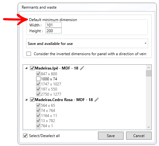Image resolution: width=159 pixels, height=146 pixels.
Task: Click the Cancel button
Action: coord(139,135)
